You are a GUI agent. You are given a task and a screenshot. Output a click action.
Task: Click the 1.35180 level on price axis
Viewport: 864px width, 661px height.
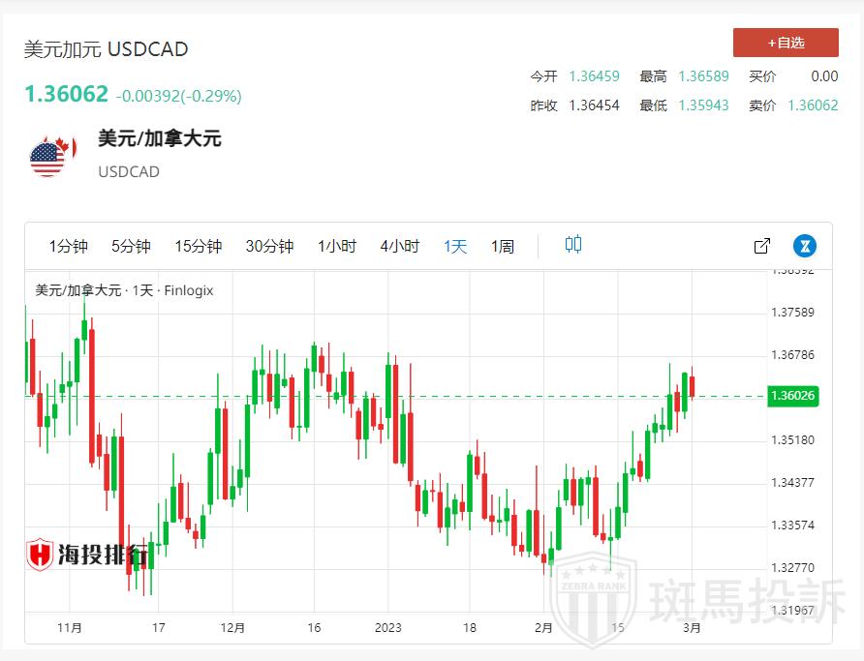tap(791, 440)
